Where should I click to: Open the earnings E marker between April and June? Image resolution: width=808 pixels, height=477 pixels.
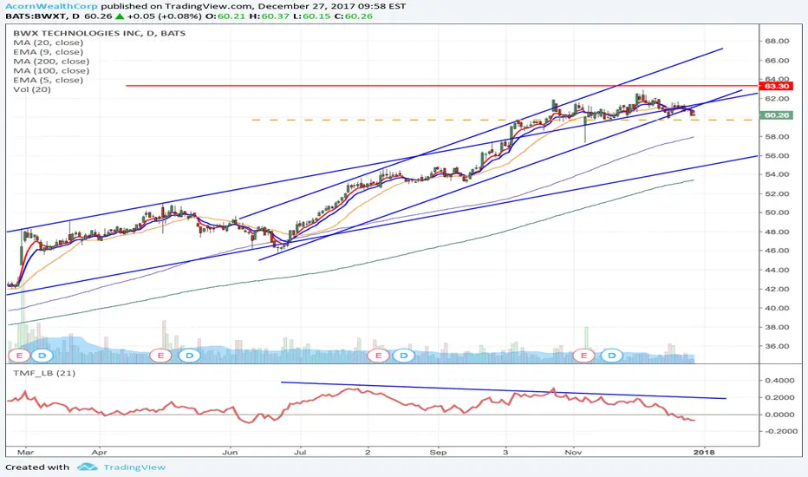[x=160, y=356]
